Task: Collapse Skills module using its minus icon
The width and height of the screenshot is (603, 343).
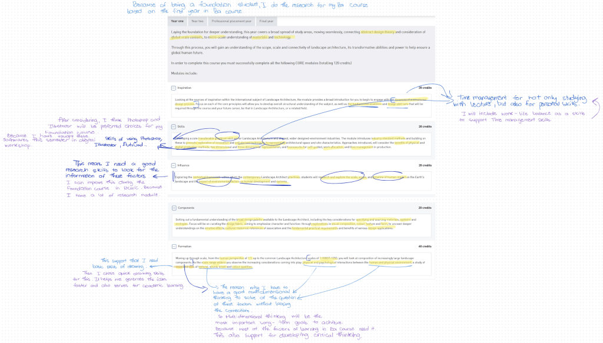Action: [173, 126]
